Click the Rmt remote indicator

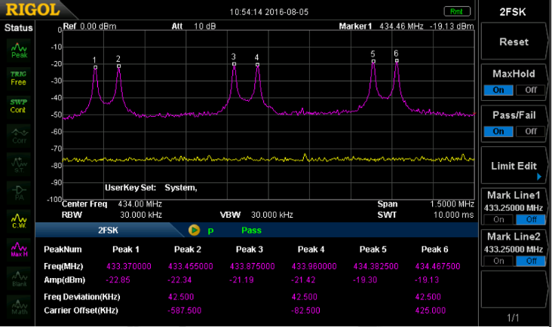coord(456,11)
